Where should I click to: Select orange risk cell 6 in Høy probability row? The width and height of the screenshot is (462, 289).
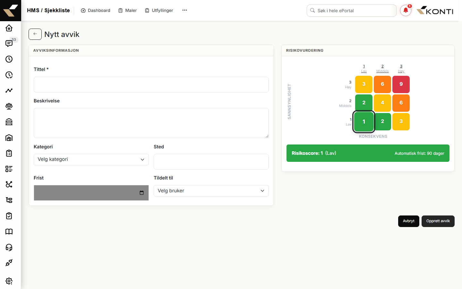pyautogui.click(x=382, y=84)
